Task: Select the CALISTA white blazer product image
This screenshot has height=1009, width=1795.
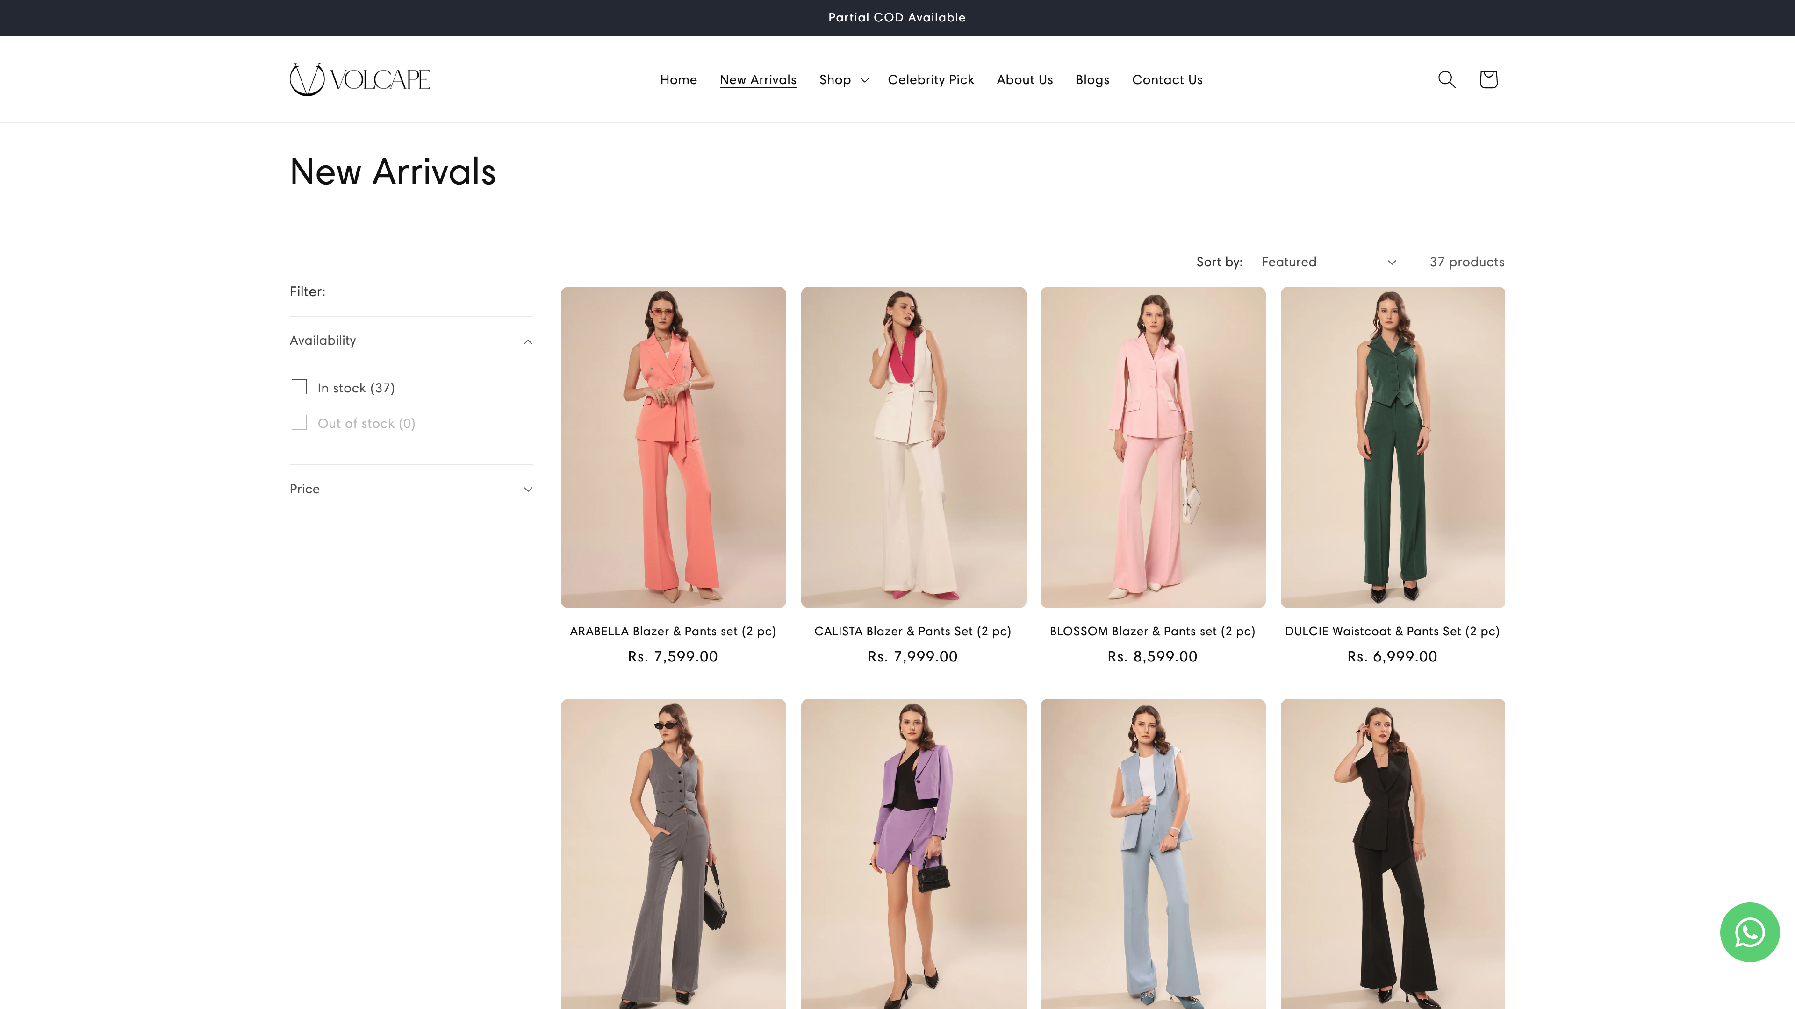Action: point(913,447)
